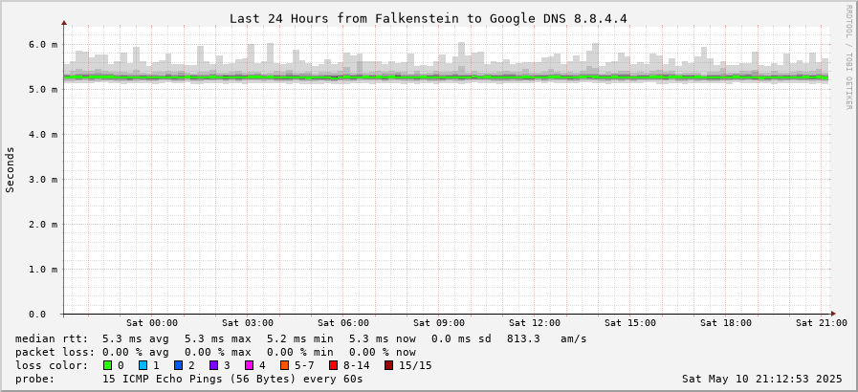Click the red loss swatch for 8-14
Image resolution: width=858 pixels, height=392 pixels.
point(333,365)
